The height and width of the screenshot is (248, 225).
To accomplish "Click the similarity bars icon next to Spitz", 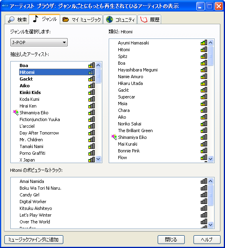I will (x=204, y=56).
